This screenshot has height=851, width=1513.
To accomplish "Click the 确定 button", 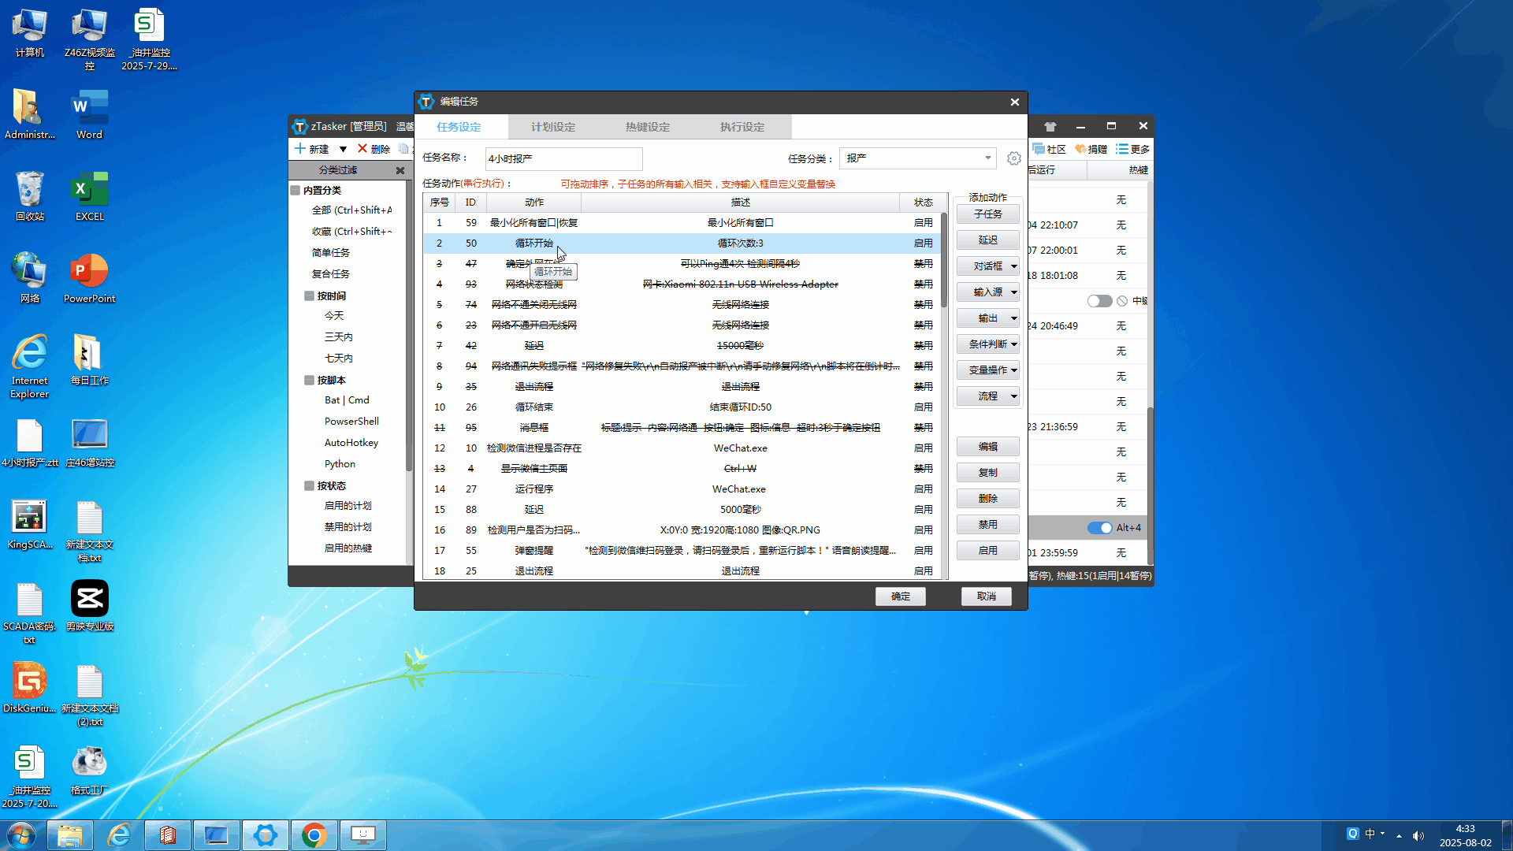I will (x=901, y=596).
